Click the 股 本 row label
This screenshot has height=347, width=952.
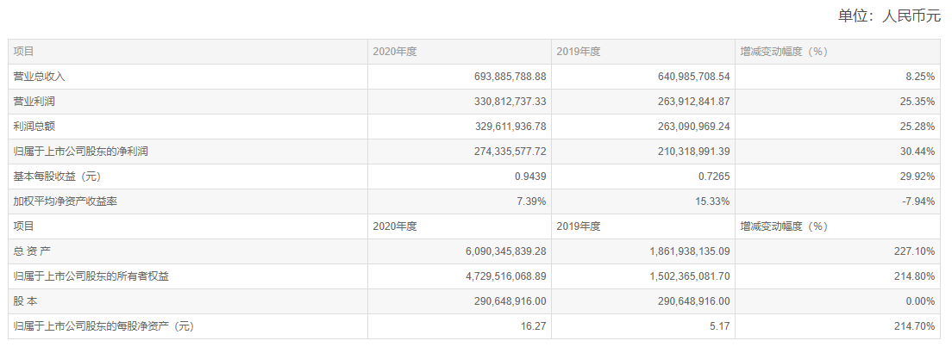pyautogui.click(x=26, y=301)
